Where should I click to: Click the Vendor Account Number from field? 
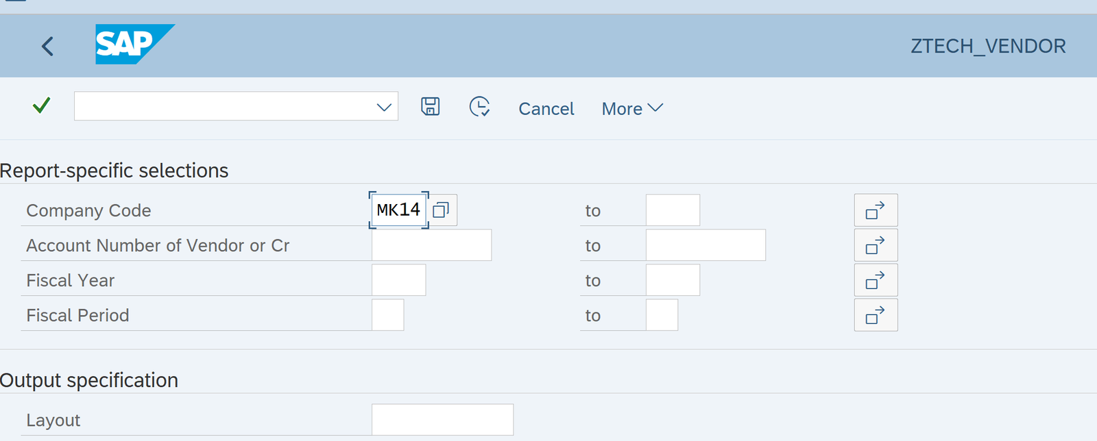[431, 245]
